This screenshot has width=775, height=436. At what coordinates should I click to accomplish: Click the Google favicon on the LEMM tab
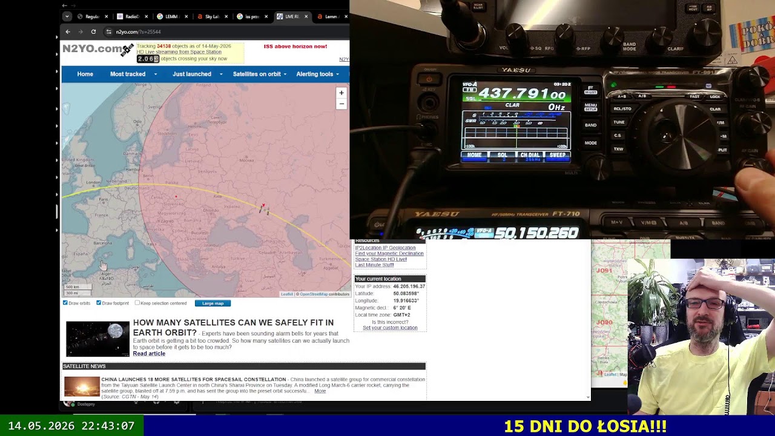[160, 16]
